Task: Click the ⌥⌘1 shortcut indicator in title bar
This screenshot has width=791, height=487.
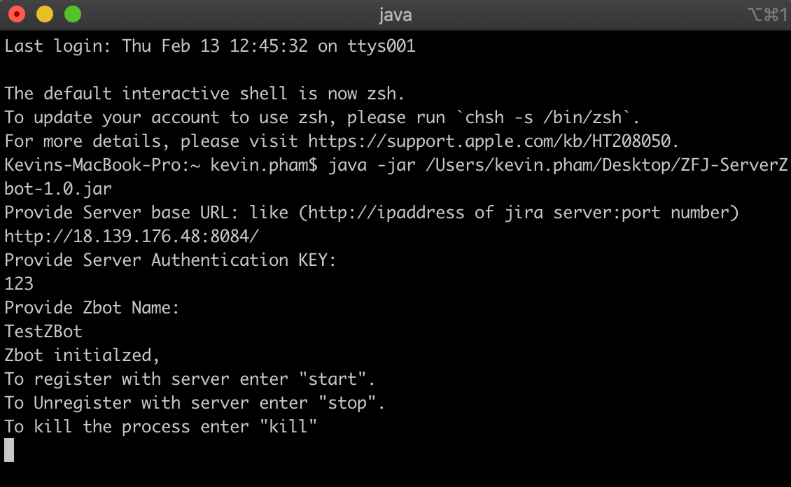Action: 767,15
